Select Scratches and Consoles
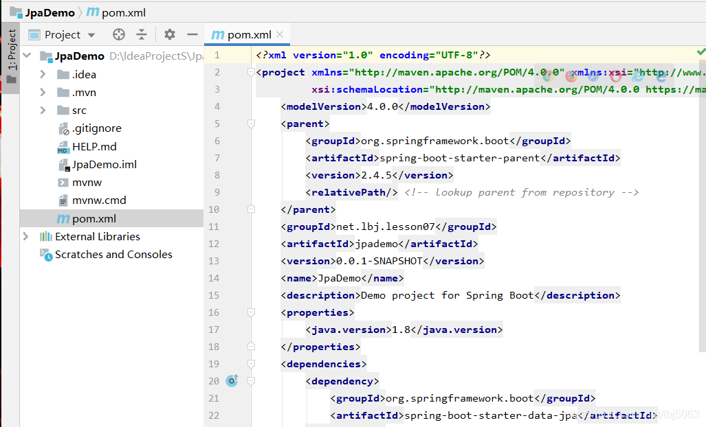 tap(113, 255)
